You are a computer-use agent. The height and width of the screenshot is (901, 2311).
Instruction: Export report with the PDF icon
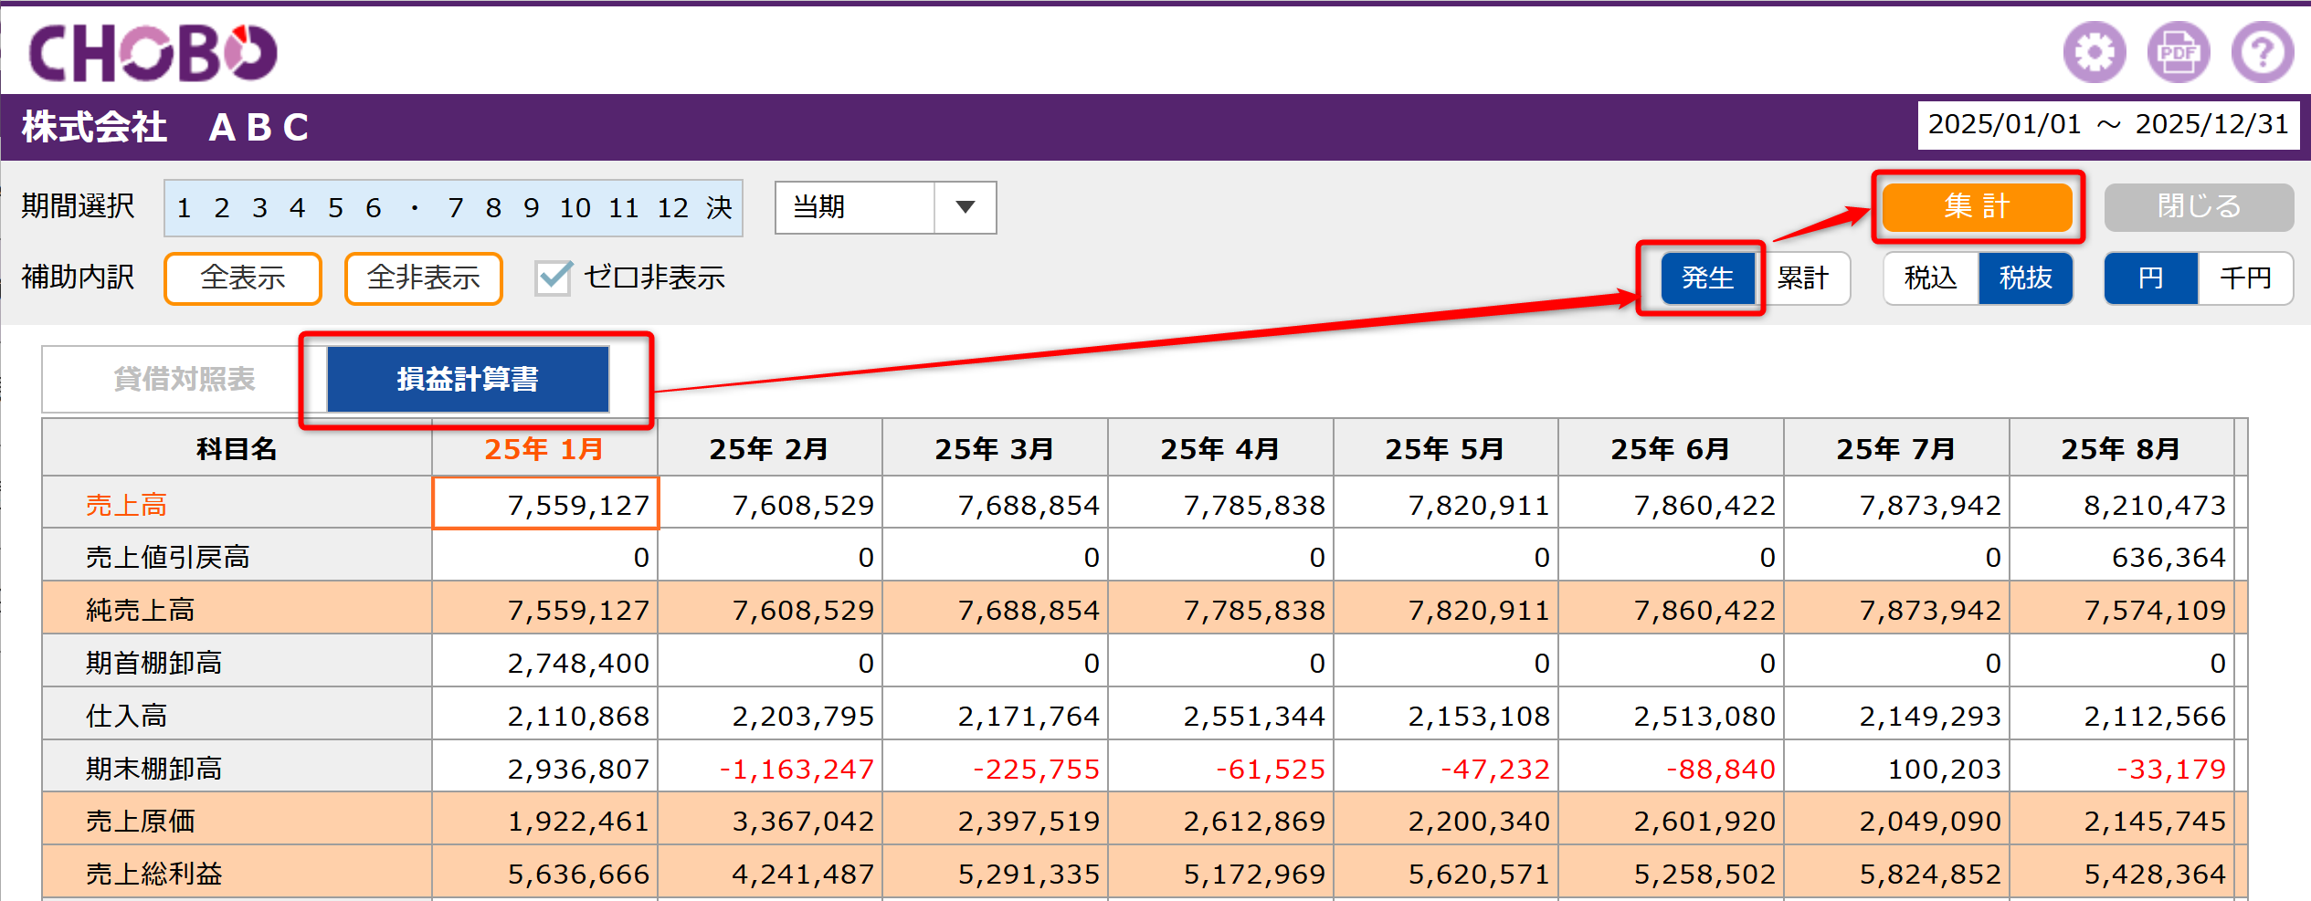pos(2178,52)
